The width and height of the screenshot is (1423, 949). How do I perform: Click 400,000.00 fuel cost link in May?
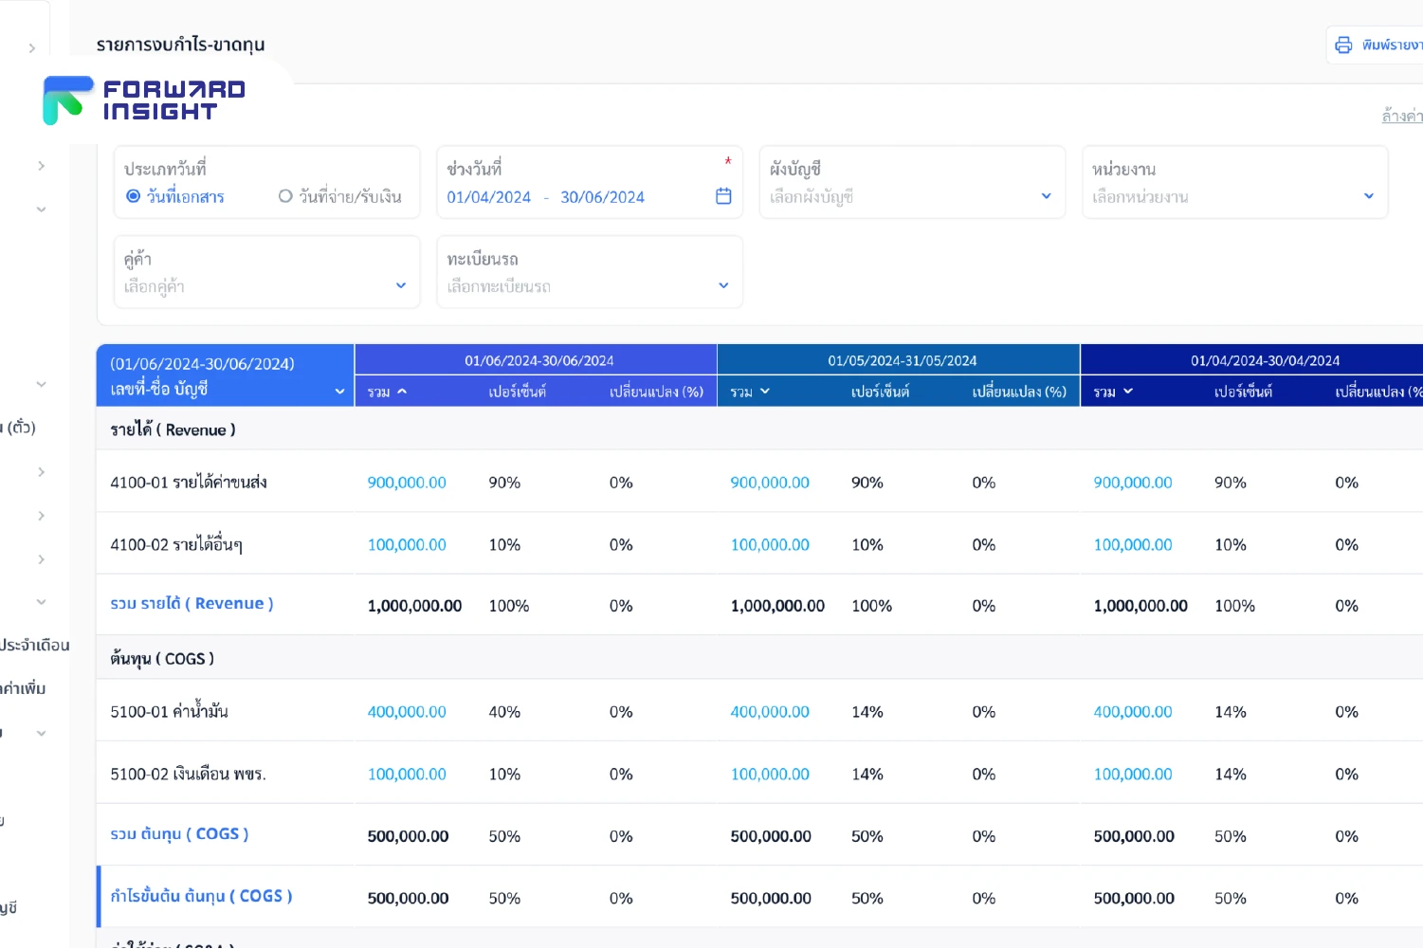[x=770, y=712]
